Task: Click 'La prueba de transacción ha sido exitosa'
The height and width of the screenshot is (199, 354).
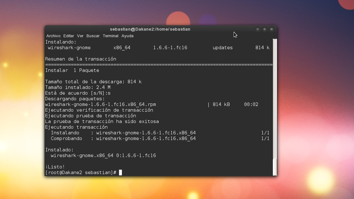Action: coord(102,121)
